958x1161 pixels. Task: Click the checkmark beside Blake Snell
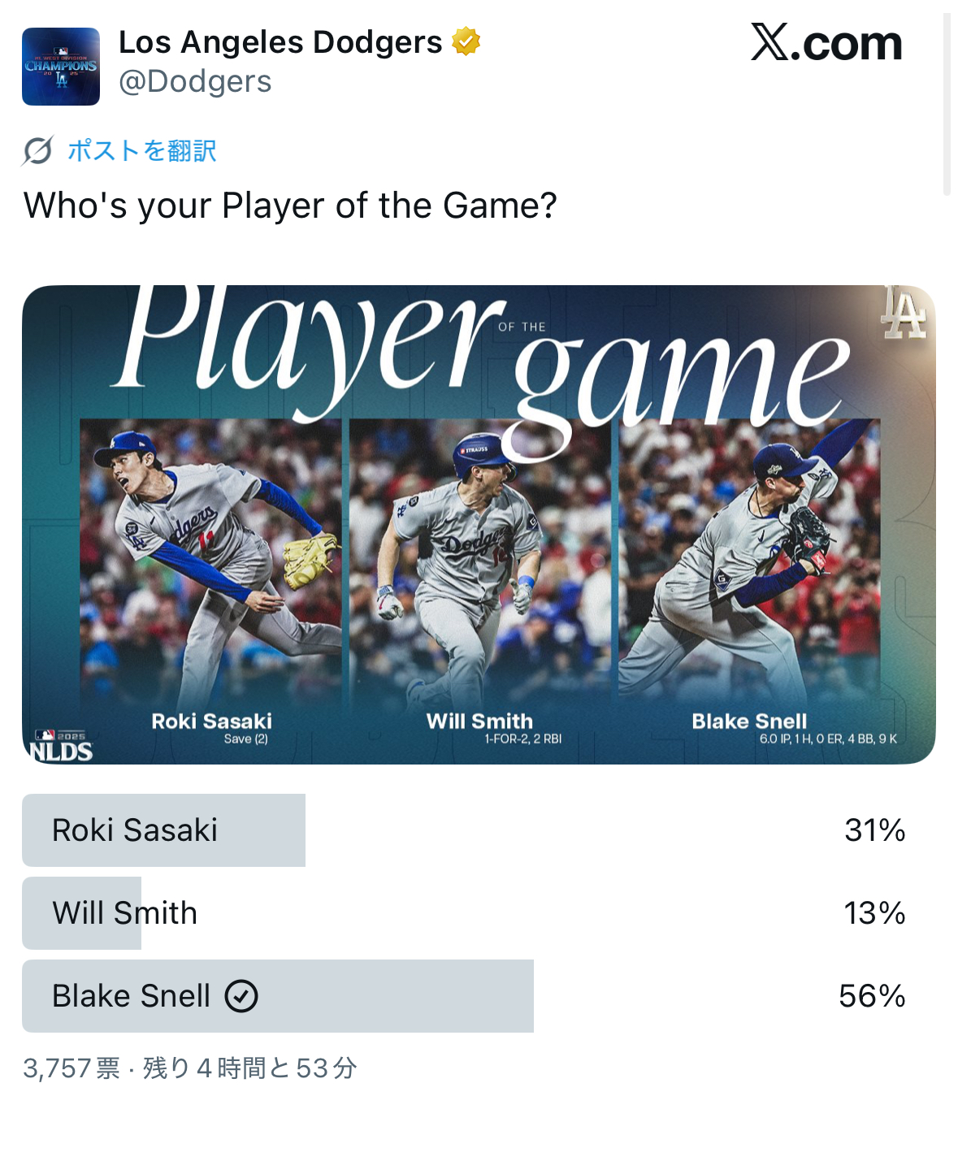[x=241, y=996]
